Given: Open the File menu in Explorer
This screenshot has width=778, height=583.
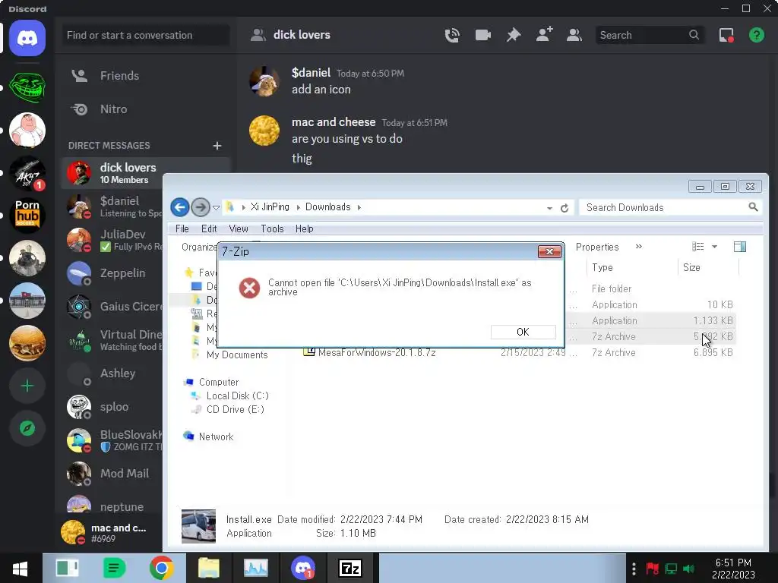Looking at the screenshot, I should pos(182,229).
